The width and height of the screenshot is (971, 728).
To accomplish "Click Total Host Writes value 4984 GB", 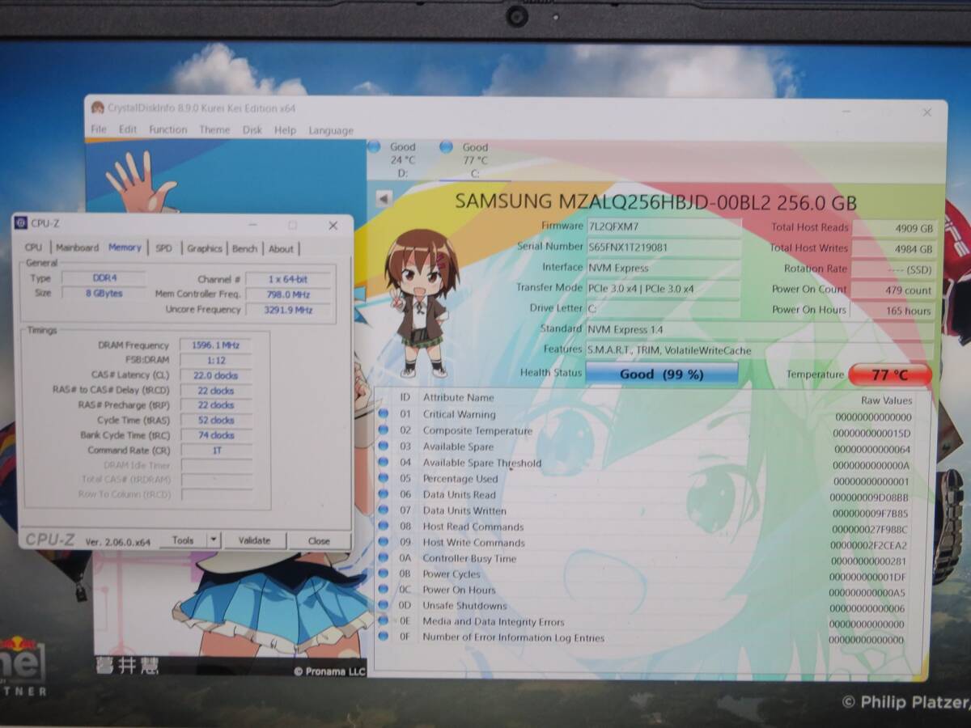I will (x=893, y=249).
